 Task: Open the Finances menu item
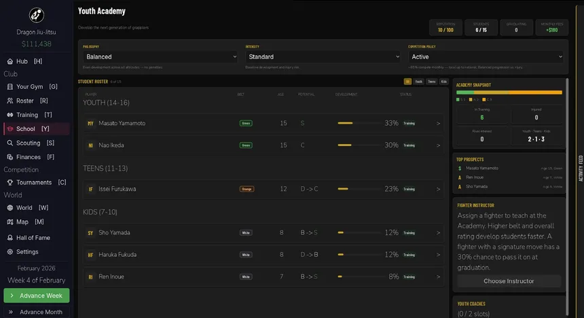[x=37, y=158]
